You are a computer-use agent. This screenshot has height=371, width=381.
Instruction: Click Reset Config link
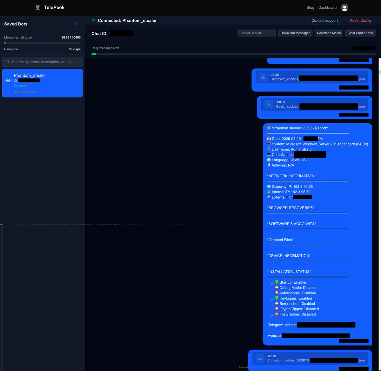pyautogui.click(x=360, y=20)
